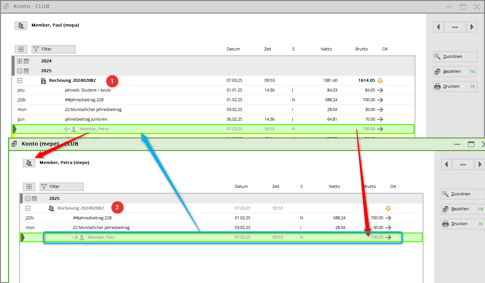Go to next record in Petra's account
This screenshot has width=485, height=283.
480,164
